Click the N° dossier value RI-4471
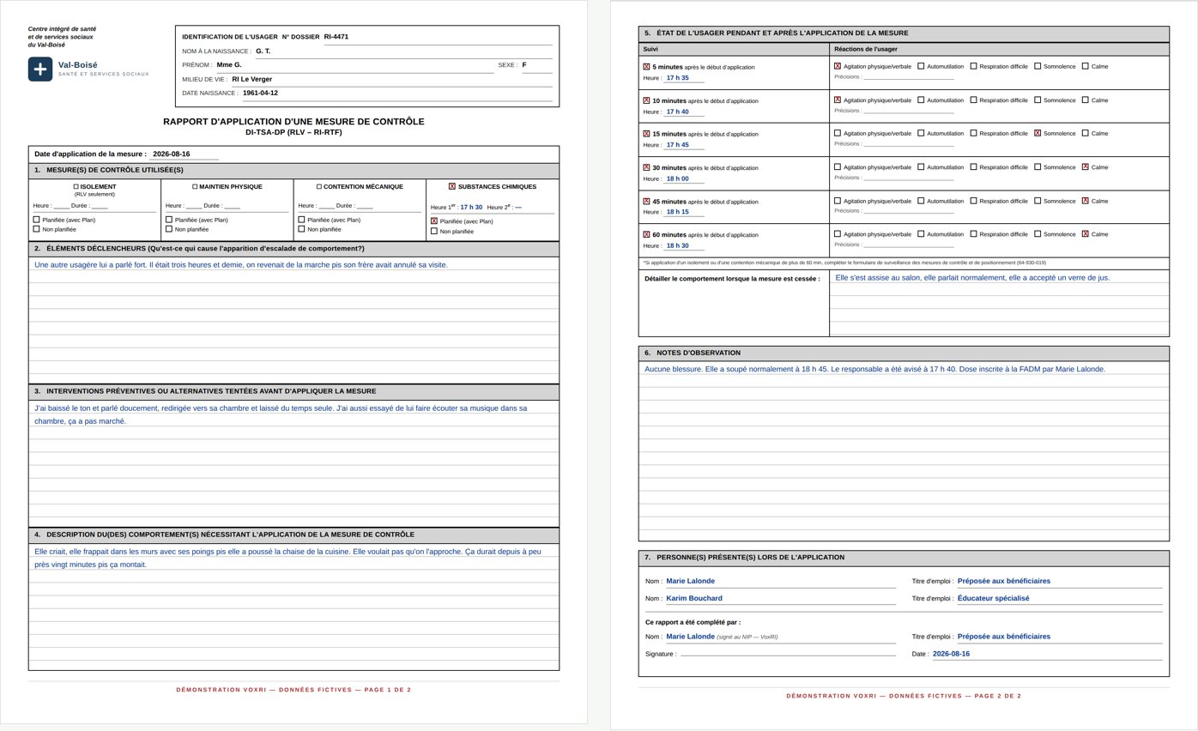Image resolution: width=1198 pixels, height=731 pixels. 336,37
